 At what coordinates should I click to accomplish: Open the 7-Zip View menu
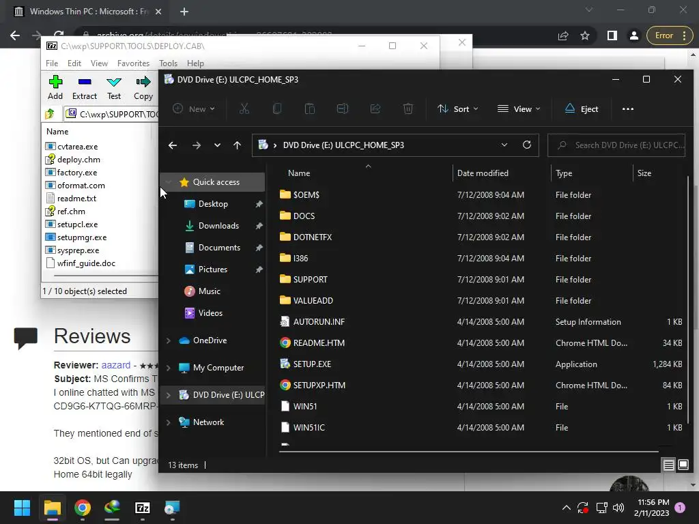(x=99, y=63)
